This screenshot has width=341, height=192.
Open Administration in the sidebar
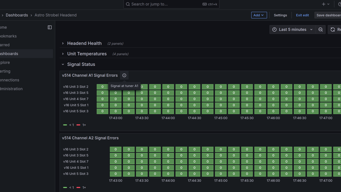coord(11,89)
